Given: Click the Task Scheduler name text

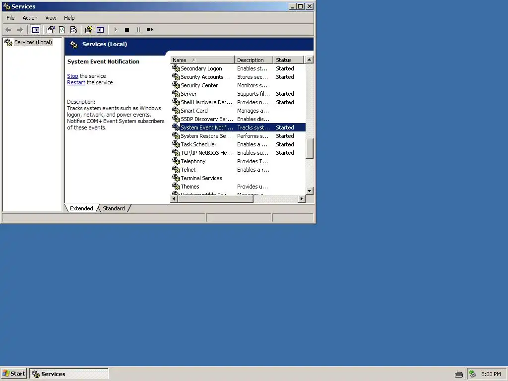Looking at the screenshot, I should 198,144.
